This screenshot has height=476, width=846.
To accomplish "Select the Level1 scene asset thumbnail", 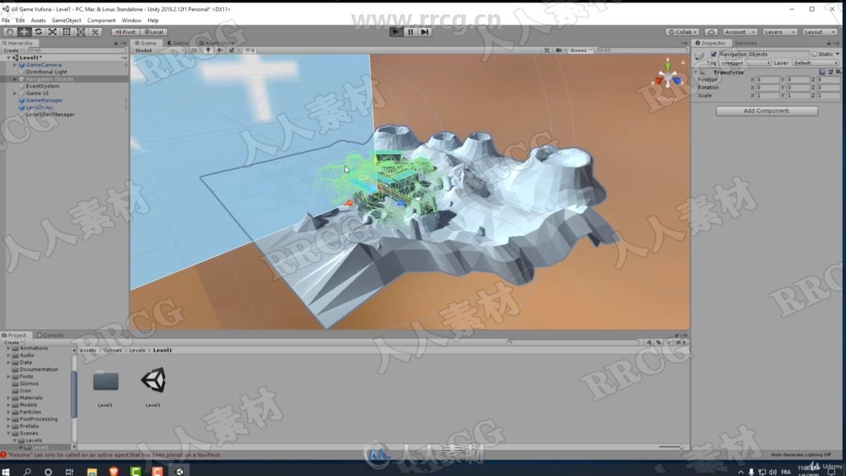I will coord(153,381).
